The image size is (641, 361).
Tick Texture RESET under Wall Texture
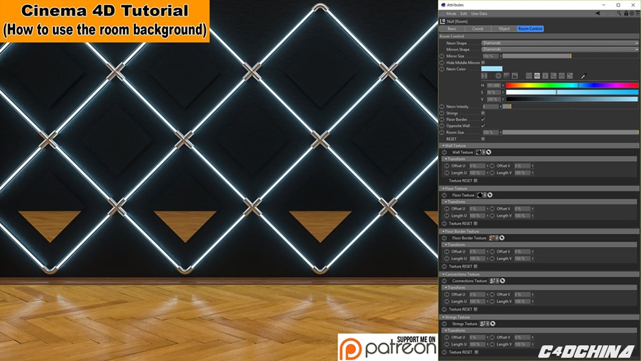click(x=476, y=180)
